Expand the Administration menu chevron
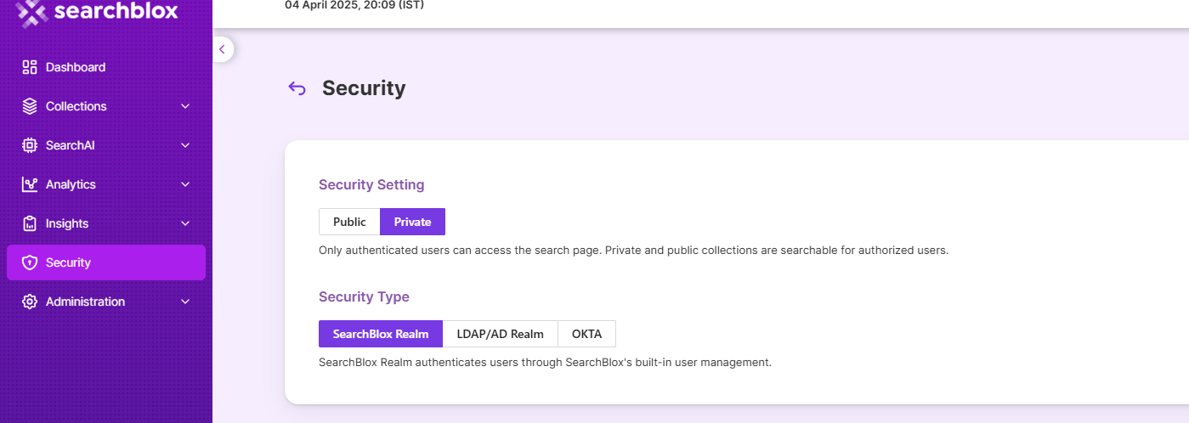Viewport: 1189px width, 423px height. (x=185, y=302)
